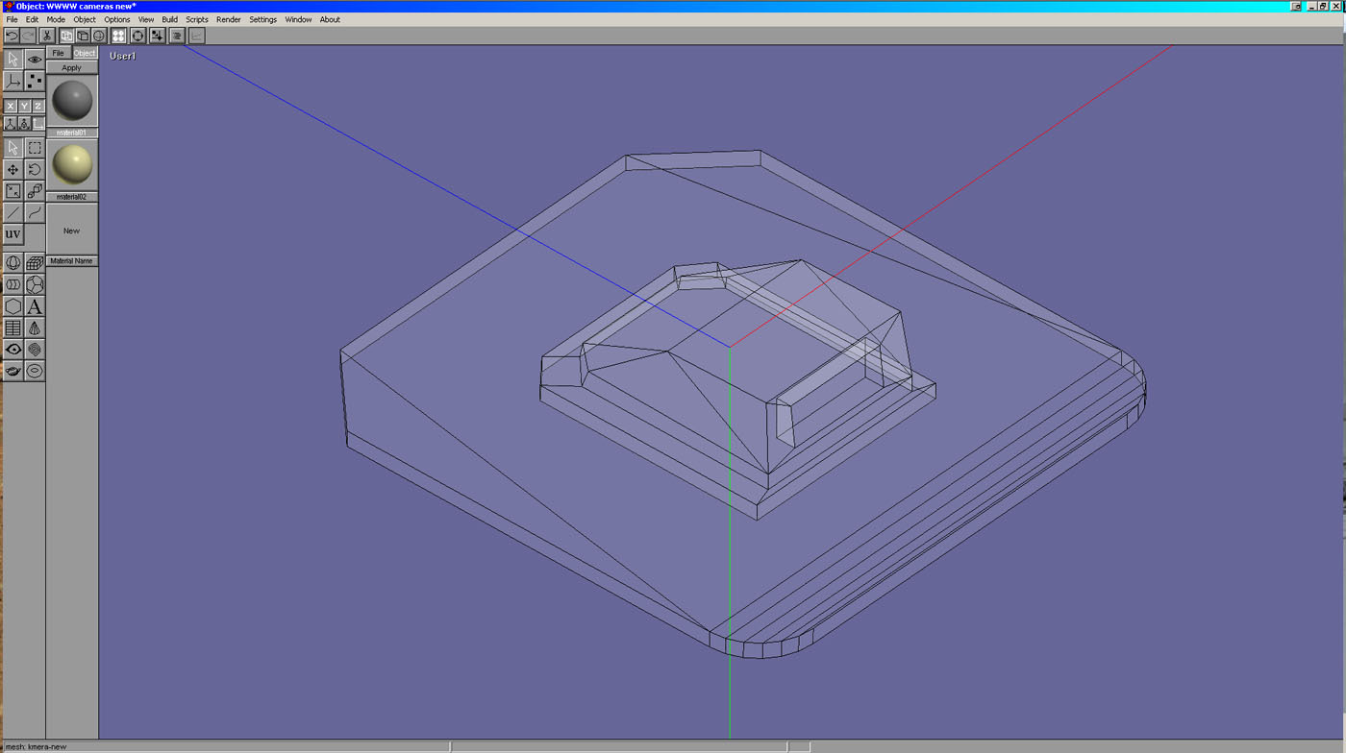Click the Apply button in the material panel
Screen dimensions: 1346x753
point(72,68)
